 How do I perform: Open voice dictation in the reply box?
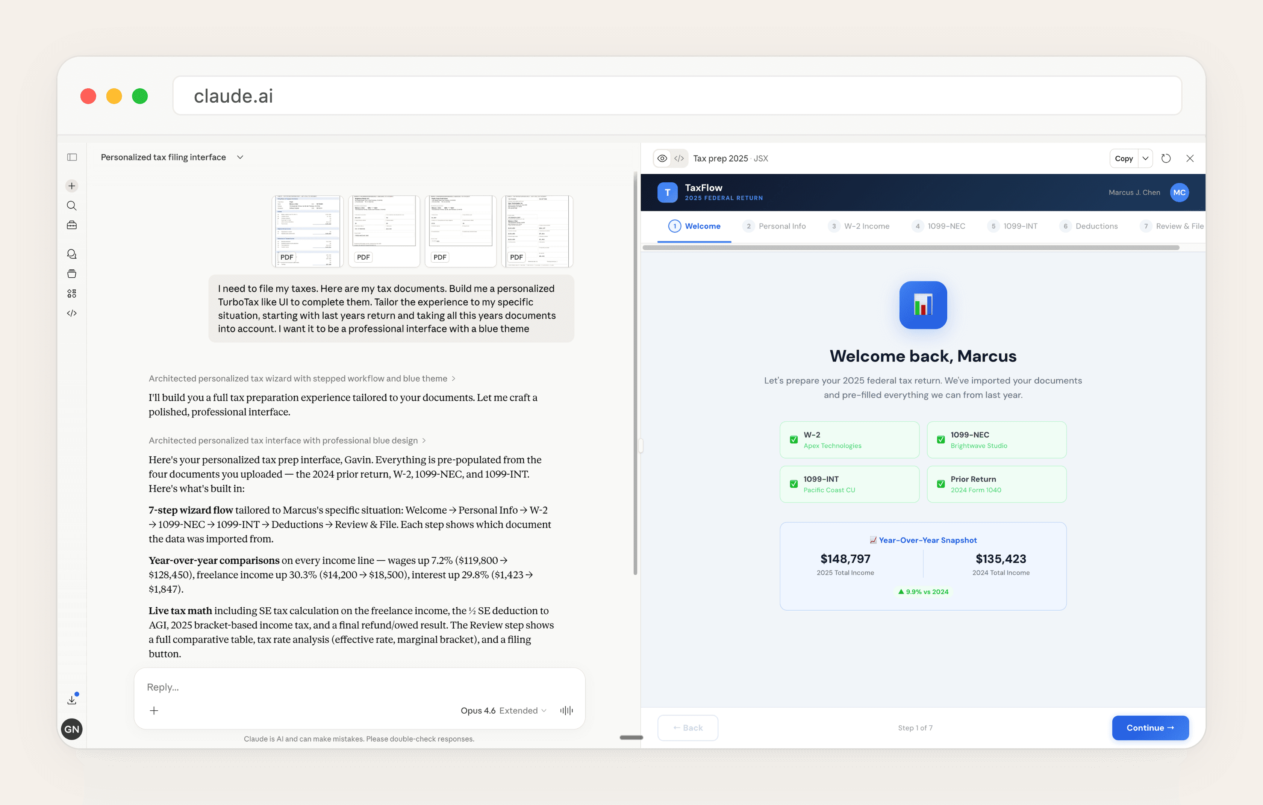(566, 710)
